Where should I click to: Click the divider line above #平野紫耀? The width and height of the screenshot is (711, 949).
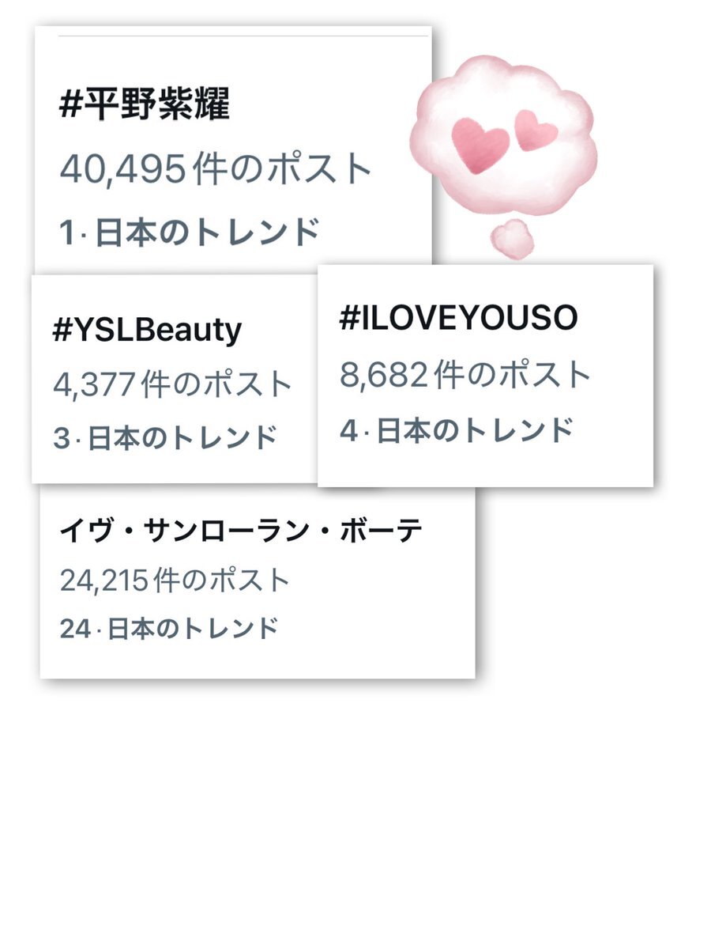[245, 36]
